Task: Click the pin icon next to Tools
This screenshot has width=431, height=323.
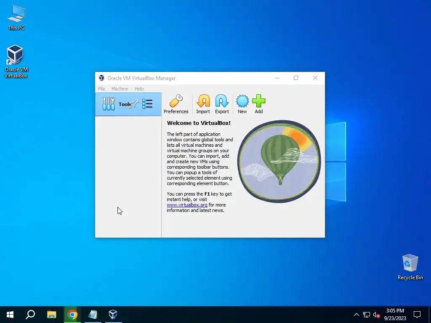Action: pyautogui.click(x=134, y=104)
